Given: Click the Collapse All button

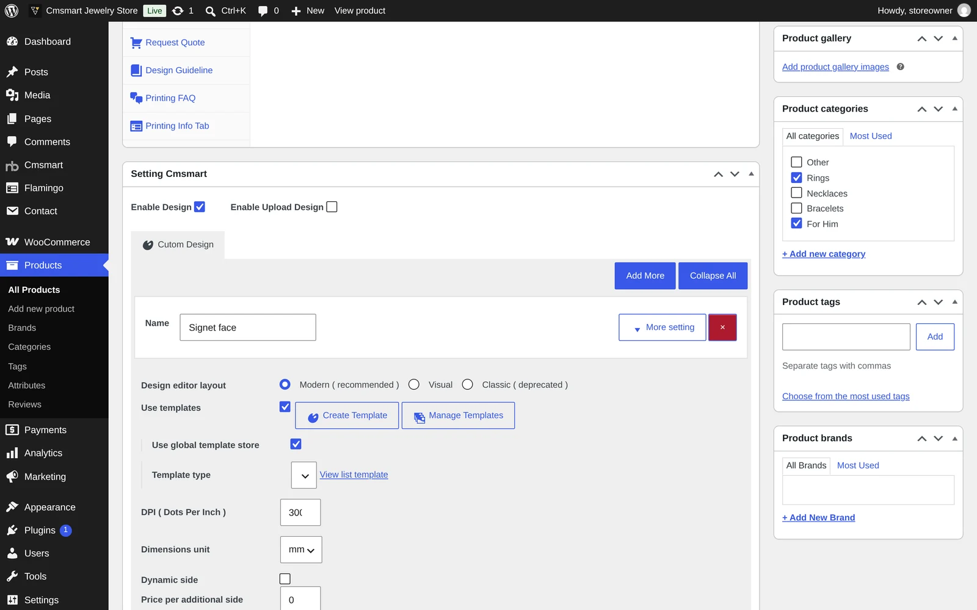Looking at the screenshot, I should 713,276.
